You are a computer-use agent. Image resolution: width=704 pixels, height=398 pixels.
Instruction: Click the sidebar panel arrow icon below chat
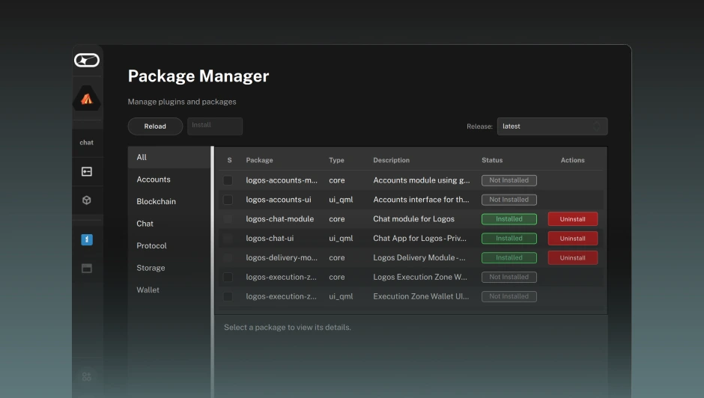(x=87, y=171)
